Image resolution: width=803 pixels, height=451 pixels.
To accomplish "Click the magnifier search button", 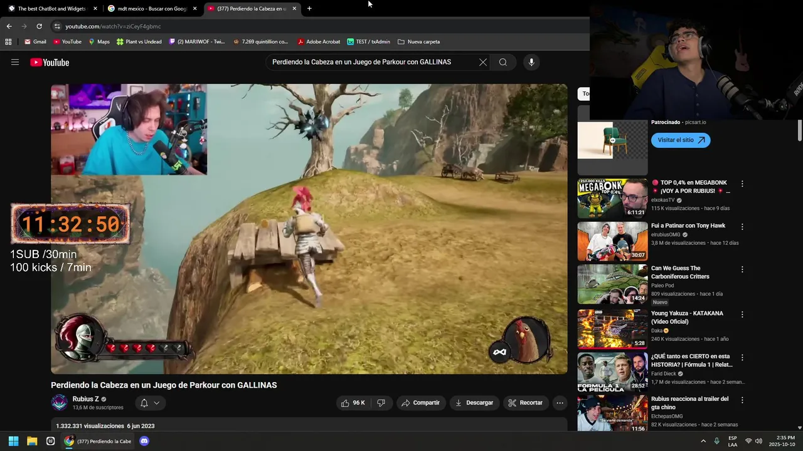I will [503, 62].
